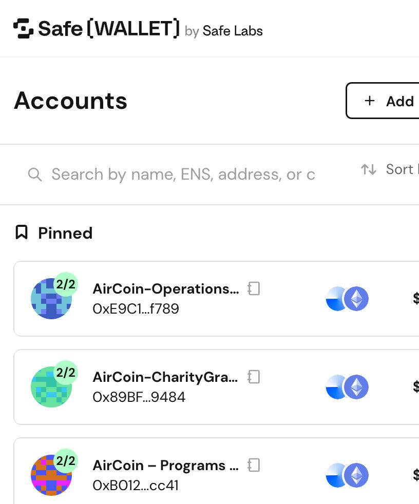The height and width of the screenshot is (504, 419).
Task: Open the AirCoin-Operations account
Action: click(165, 289)
